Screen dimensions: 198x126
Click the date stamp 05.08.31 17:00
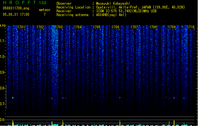click(x=16, y=14)
